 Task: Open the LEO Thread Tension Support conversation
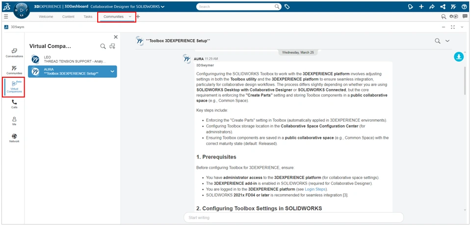73,59
